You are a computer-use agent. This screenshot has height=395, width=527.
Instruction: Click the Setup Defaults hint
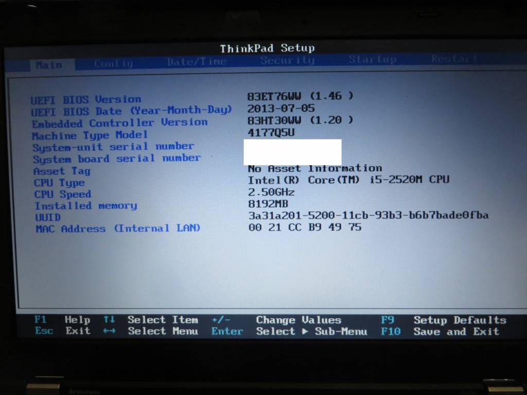point(460,320)
